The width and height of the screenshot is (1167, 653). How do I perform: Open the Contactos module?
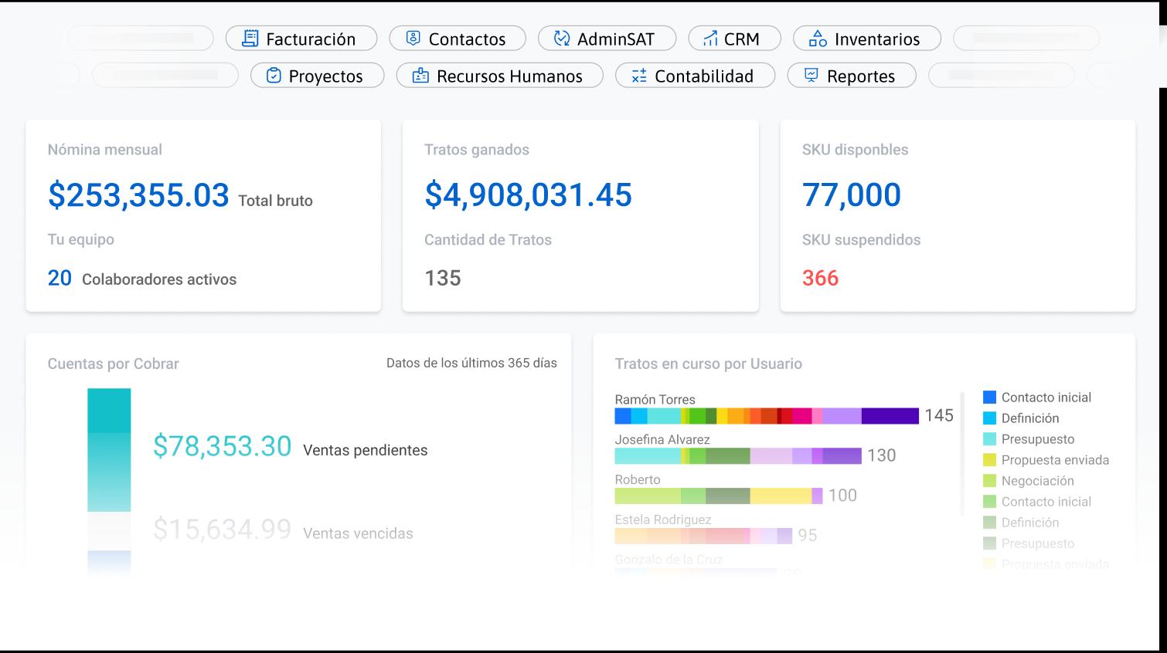(x=458, y=38)
